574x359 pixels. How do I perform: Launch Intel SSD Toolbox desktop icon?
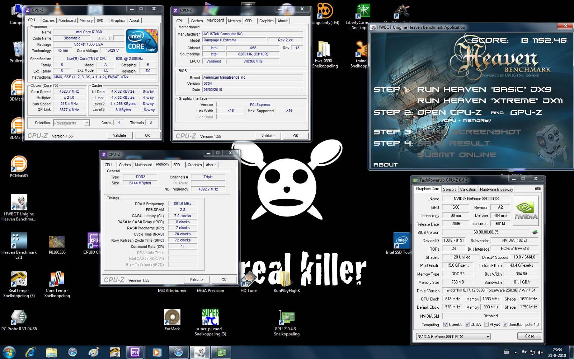(400, 243)
